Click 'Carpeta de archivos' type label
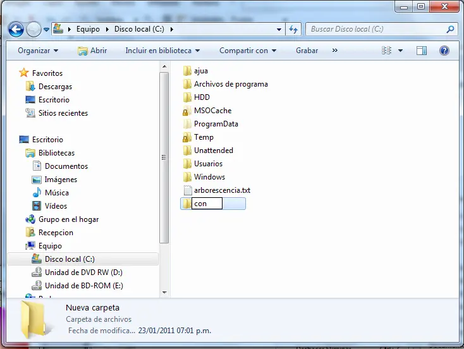 [99, 319]
